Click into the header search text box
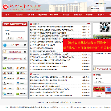Screen dimensions: 111x111 click(97, 8)
